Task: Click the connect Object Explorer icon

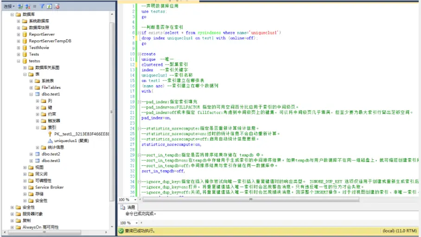Action: 20,6
